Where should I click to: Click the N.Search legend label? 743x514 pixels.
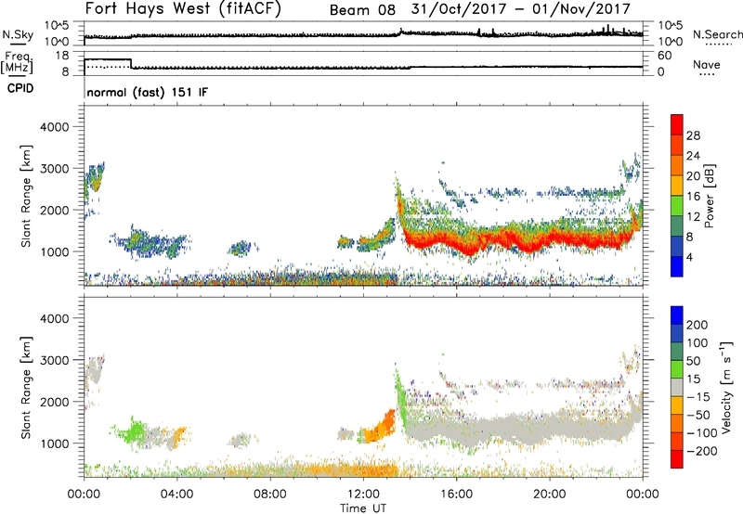718,34
